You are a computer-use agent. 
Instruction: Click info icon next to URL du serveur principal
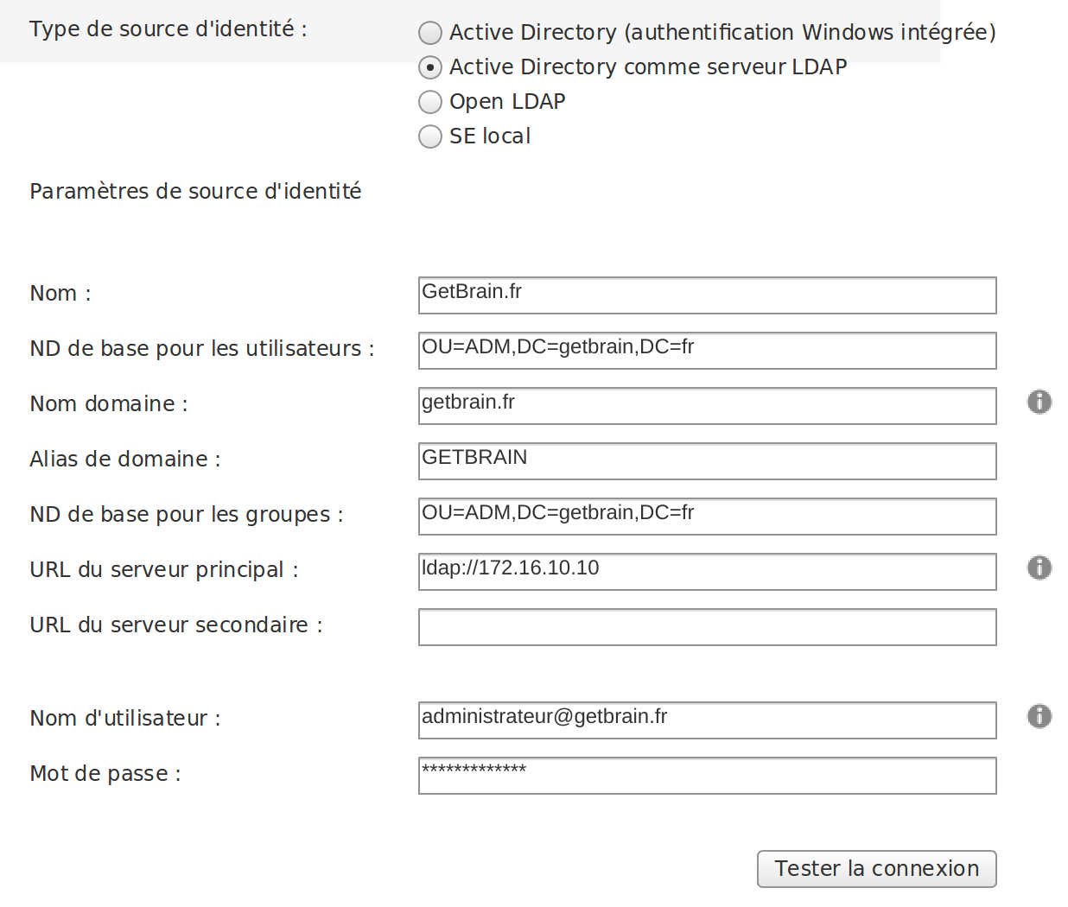tap(1039, 568)
